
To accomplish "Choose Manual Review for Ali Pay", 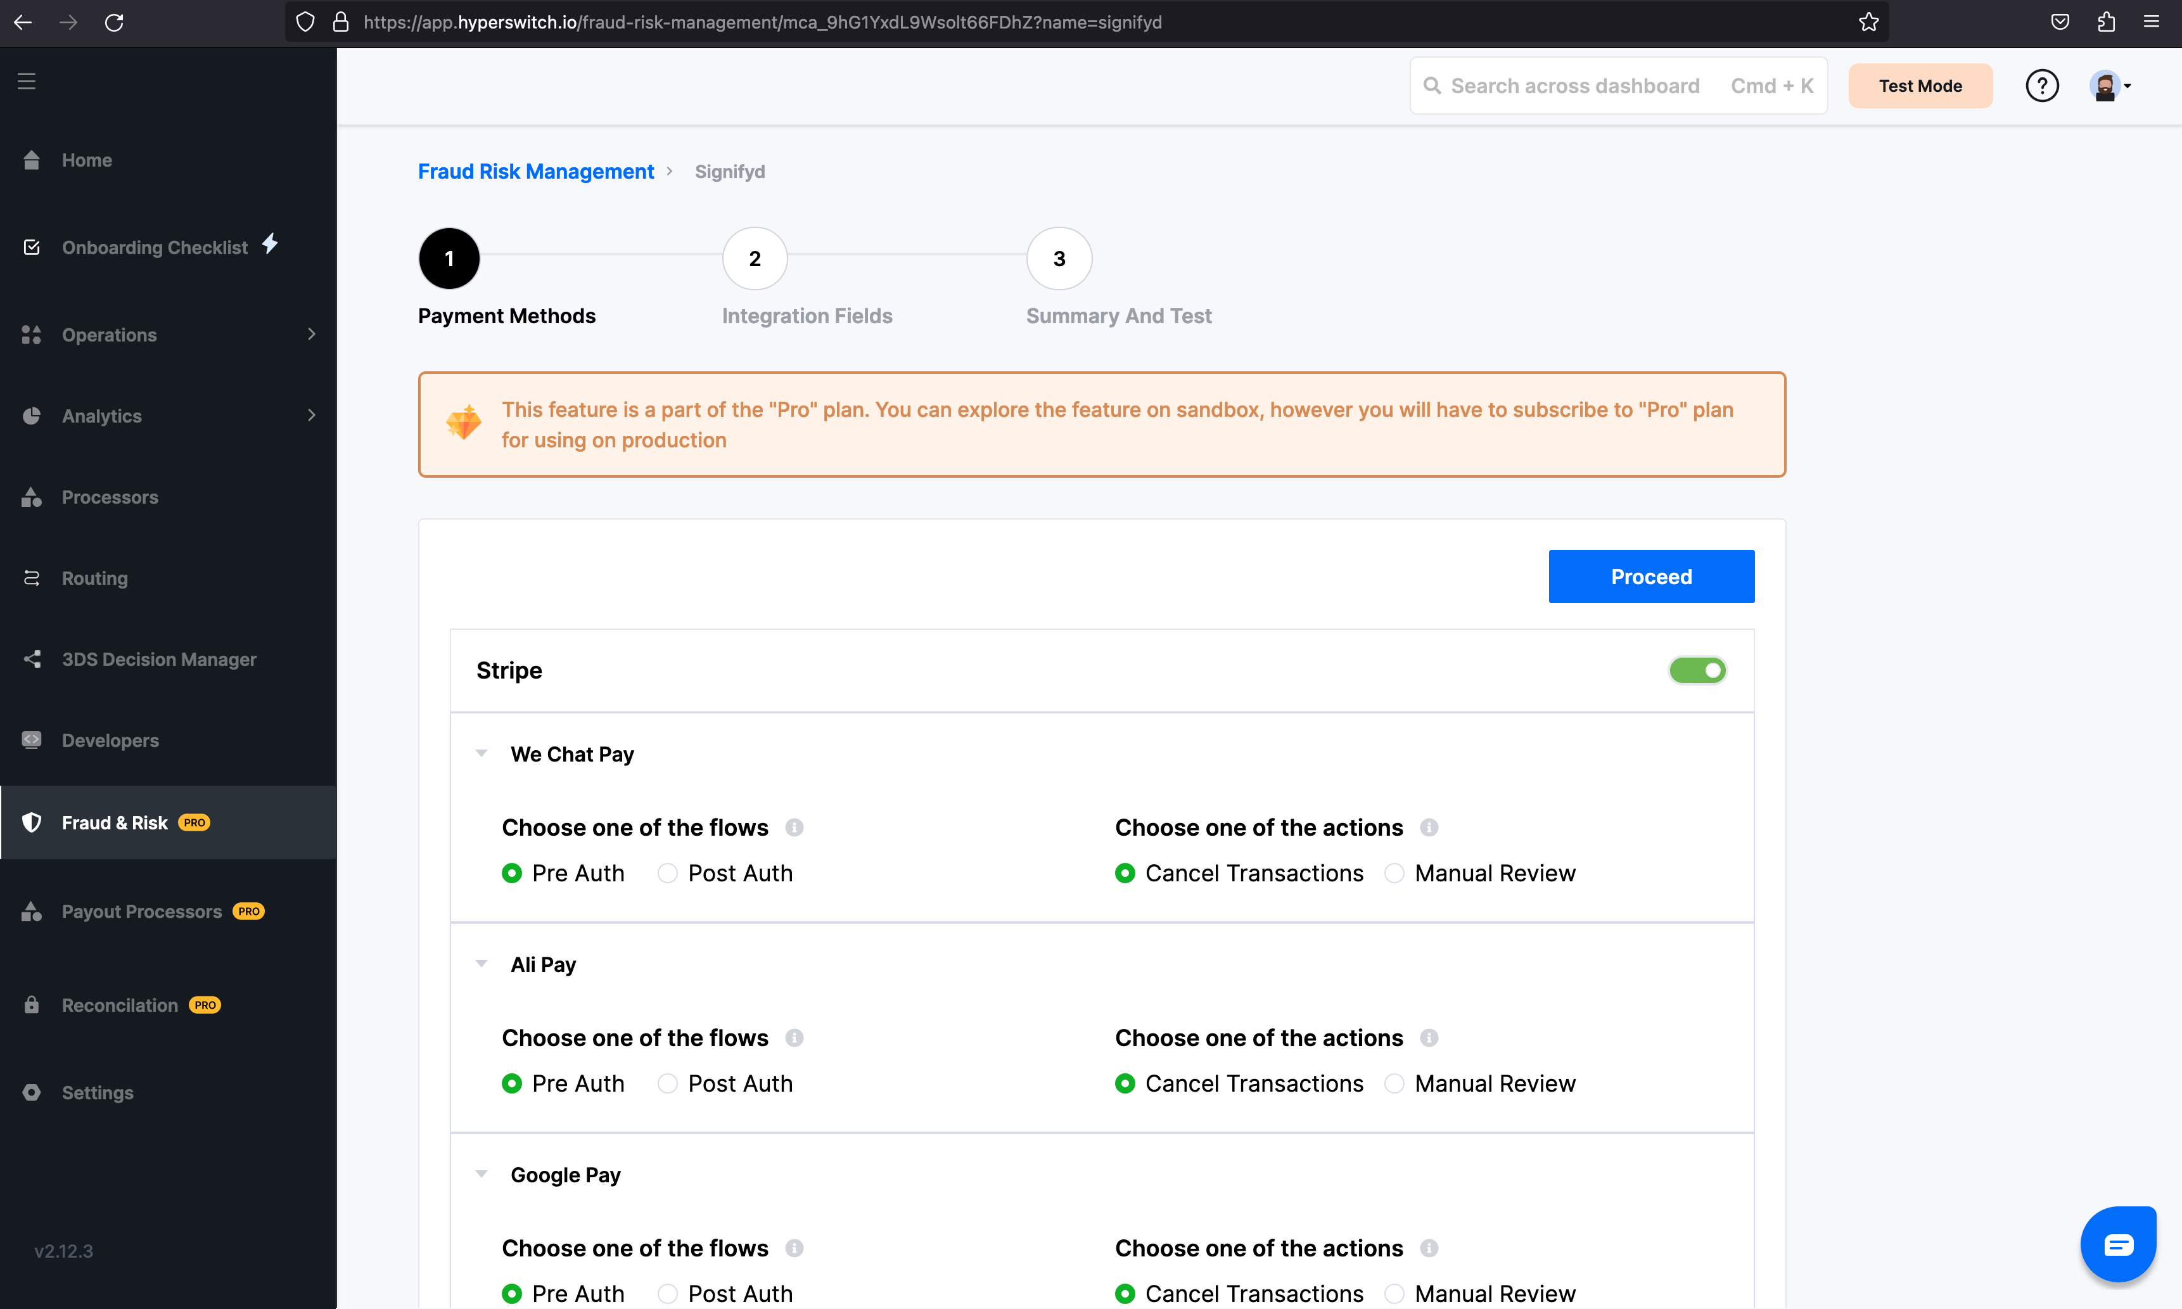I will 1394,1083.
